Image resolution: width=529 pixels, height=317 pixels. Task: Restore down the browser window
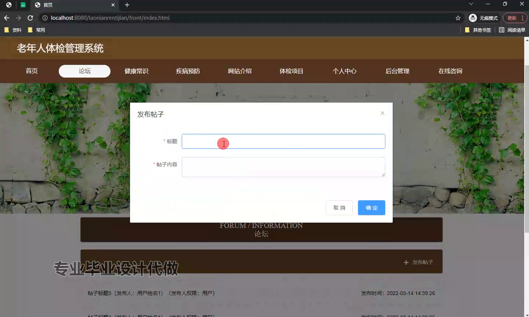(x=505, y=4)
